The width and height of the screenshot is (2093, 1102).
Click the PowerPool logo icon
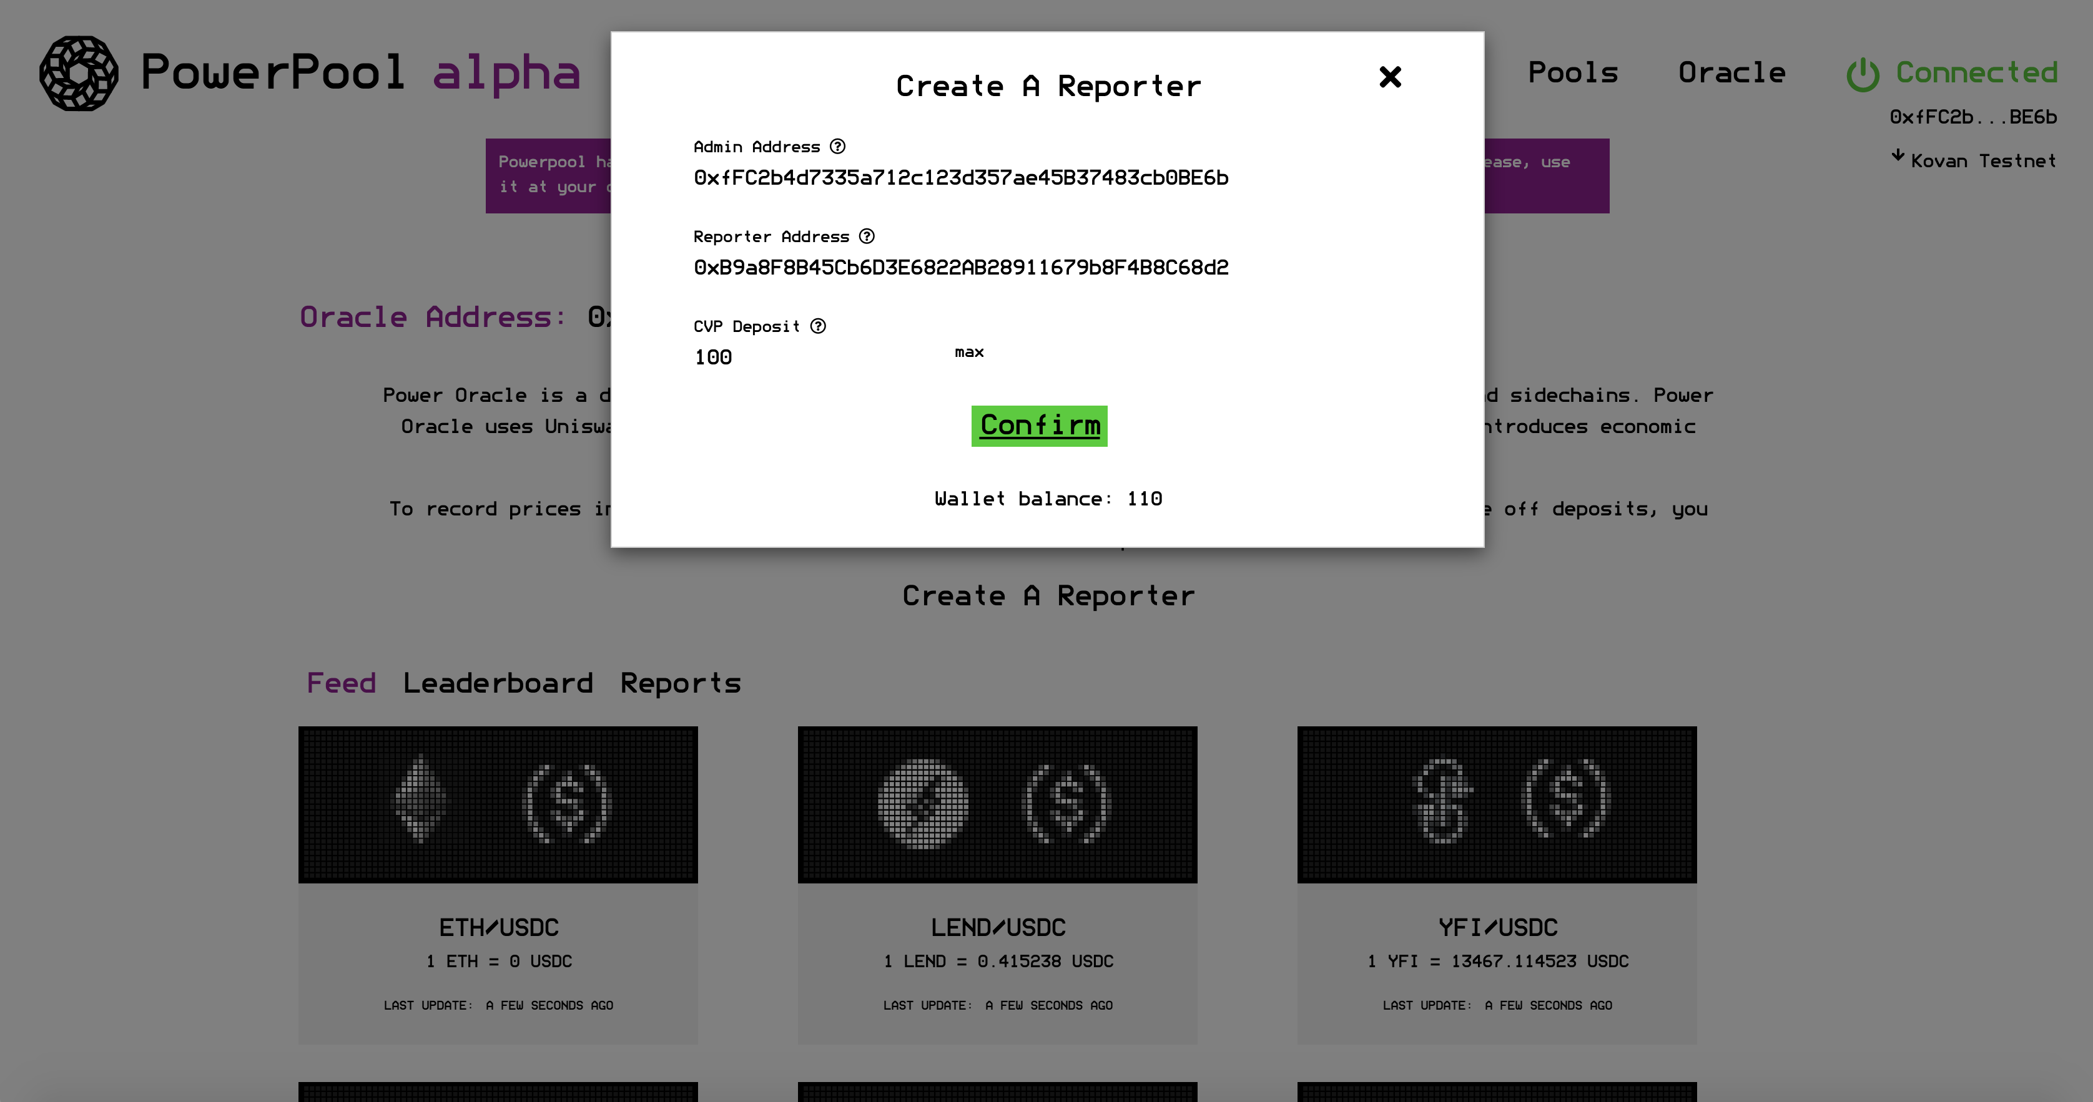pyautogui.click(x=79, y=73)
